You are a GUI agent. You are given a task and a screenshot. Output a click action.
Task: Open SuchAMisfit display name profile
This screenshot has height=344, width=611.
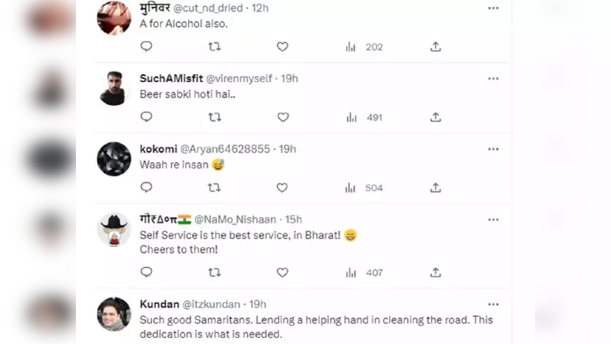pyautogui.click(x=171, y=79)
